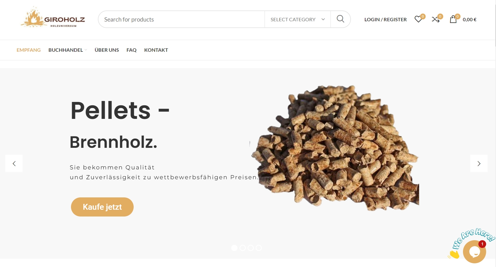
Task: Open the compare products shuffle icon
Action: [x=436, y=19]
